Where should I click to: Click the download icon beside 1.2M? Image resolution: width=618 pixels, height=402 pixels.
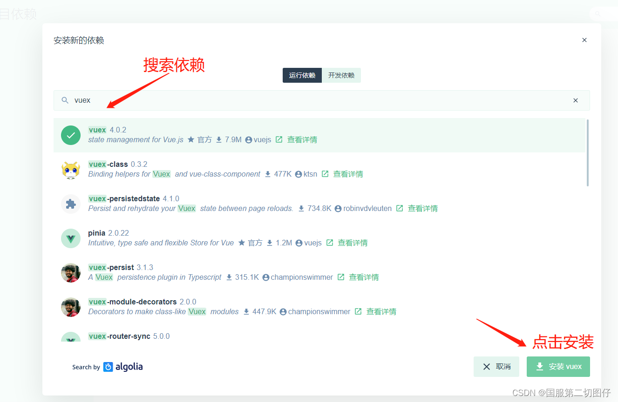click(x=270, y=243)
